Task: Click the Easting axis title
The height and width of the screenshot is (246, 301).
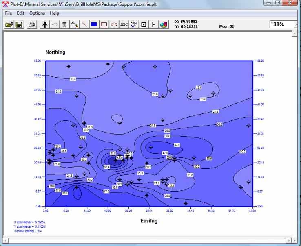Action: [x=149, y=221]
